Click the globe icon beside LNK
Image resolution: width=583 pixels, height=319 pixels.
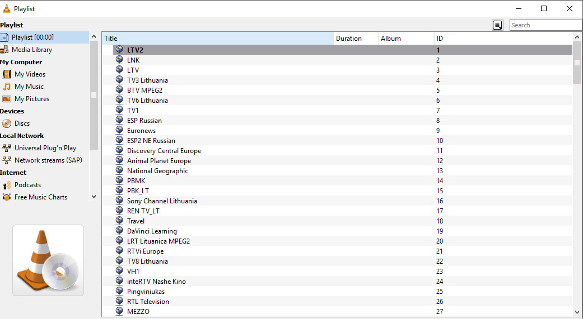tap(119, 59)
